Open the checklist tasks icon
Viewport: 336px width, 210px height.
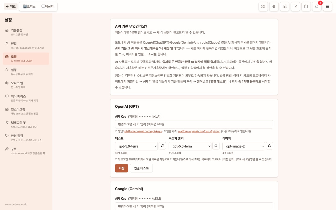295,7
